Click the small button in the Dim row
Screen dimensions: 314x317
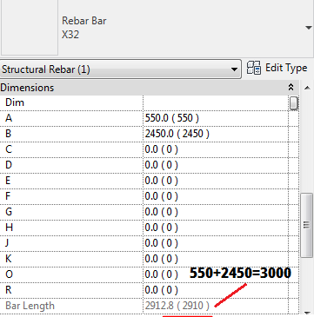[294, 103]
